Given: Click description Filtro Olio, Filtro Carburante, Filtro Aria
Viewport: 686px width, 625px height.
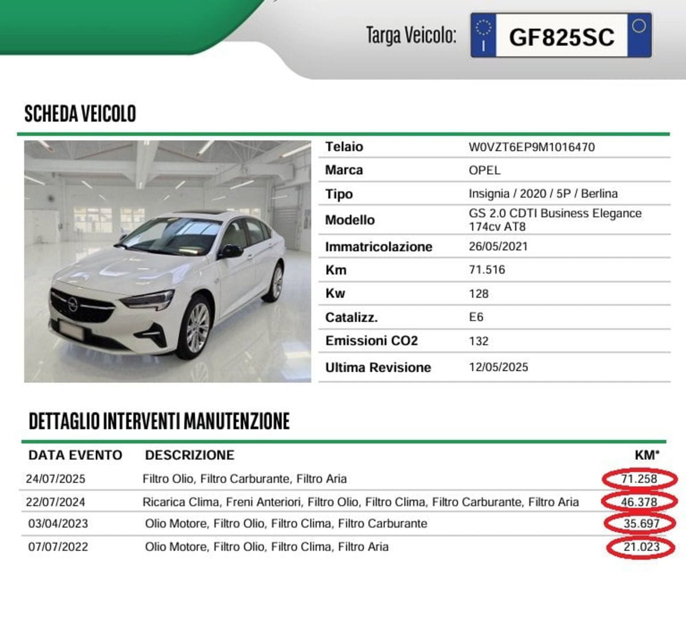Looking at the screenshot, I should [245, 479].
